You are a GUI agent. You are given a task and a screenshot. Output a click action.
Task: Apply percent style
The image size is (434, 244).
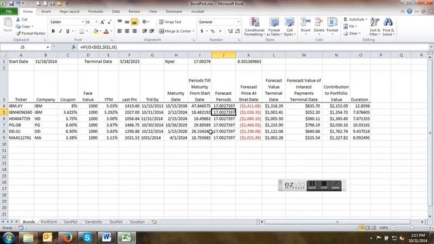[212, 31]
